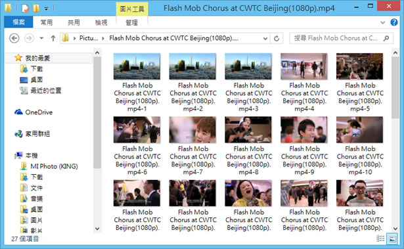
Task: Click the file name text ending mp4-8
Action: pos(248,160)
